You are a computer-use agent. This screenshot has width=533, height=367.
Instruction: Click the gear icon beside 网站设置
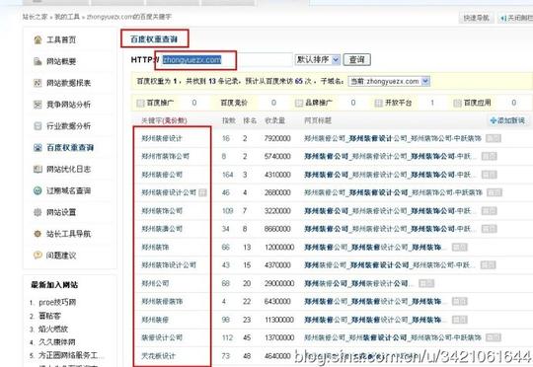(x=38, y=212)
